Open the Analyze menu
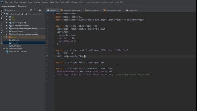The width and height of the screenshot is (197, 111). click(37, 2)
